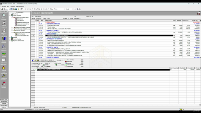Open the Archivo menu
Image resolution: width=201 pixels, height=113 pixels.
(x=4, y=6)
